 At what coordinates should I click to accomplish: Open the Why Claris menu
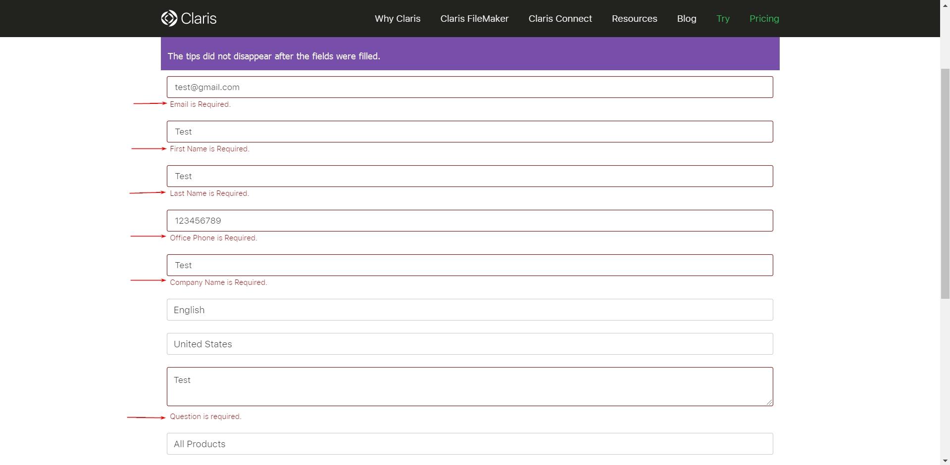398,18
